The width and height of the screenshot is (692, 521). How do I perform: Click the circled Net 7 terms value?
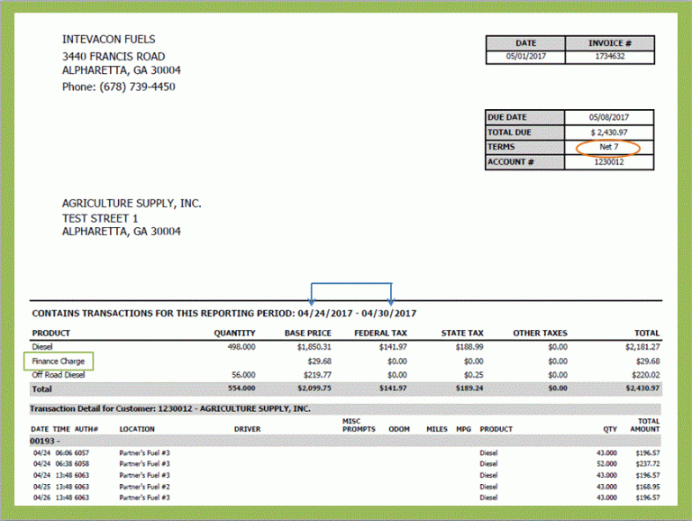[609, 147]
